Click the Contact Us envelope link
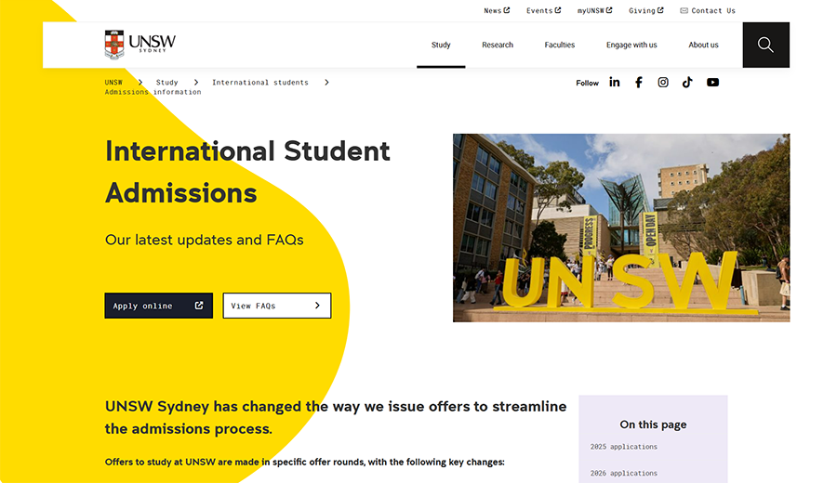 pyautogui.click(x=707, y=11)
